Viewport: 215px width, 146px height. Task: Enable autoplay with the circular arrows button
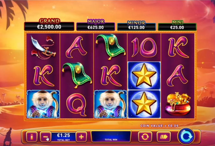click(x=145, y=137)
